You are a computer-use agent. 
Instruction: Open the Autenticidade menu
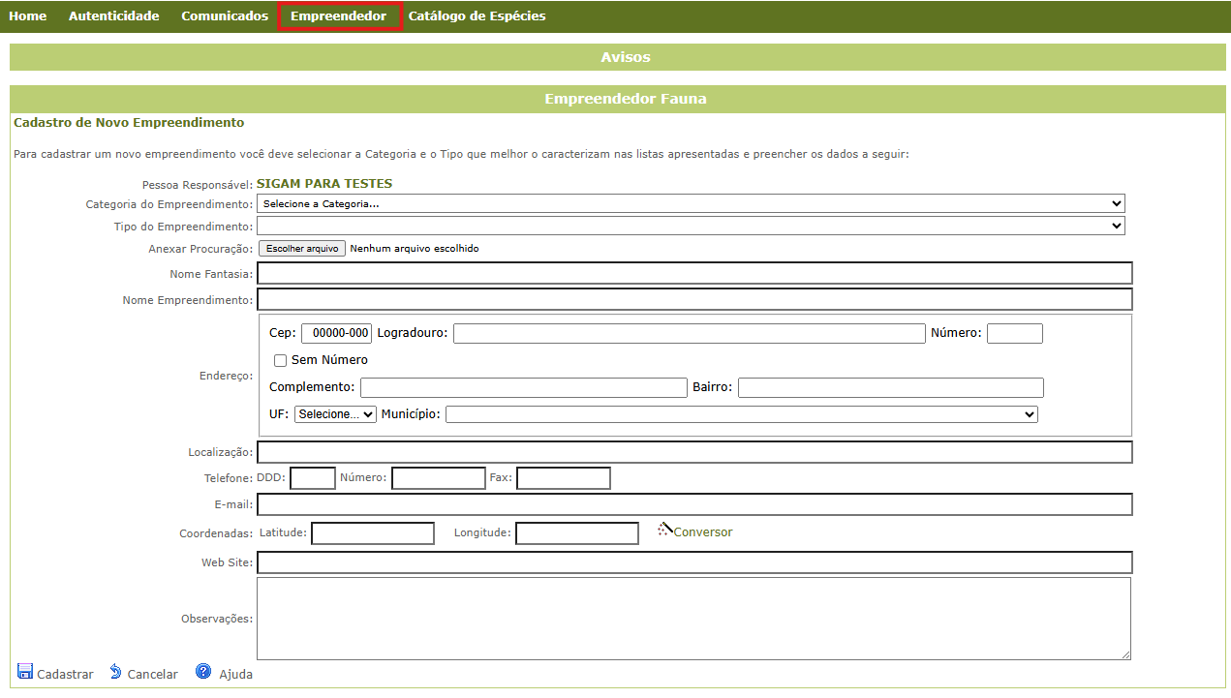click(x=113, y=16)
